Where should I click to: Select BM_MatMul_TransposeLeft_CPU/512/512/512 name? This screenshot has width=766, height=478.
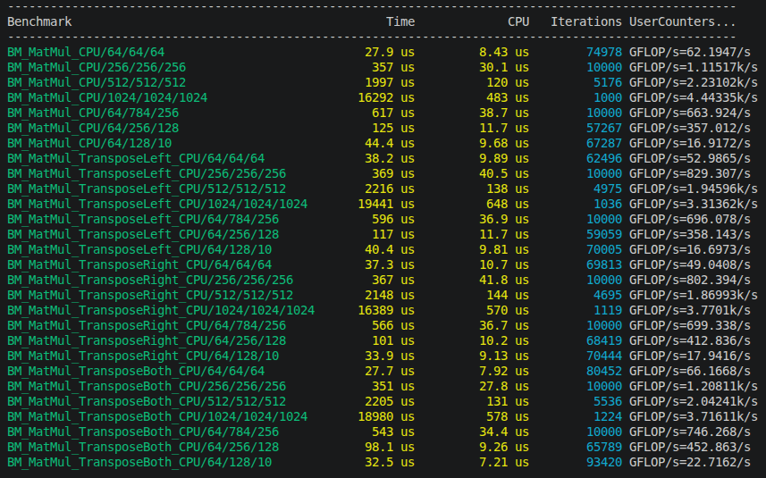coord(147,189)
